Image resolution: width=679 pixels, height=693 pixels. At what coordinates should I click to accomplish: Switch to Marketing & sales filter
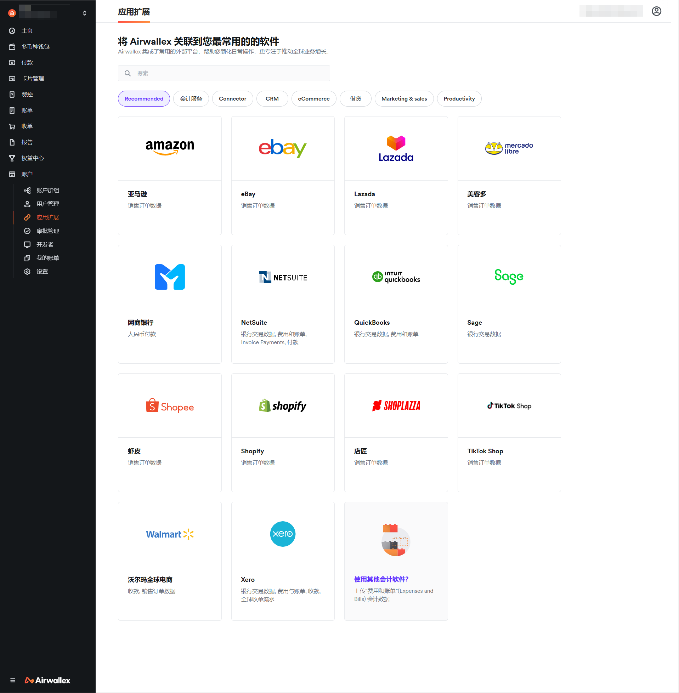click(404, 99)
